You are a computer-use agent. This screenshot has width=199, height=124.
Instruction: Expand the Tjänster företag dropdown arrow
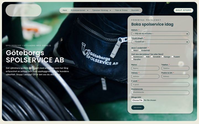(x=110, y=10)
